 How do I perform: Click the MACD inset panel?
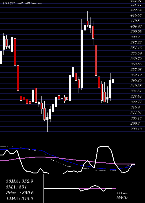80,188
